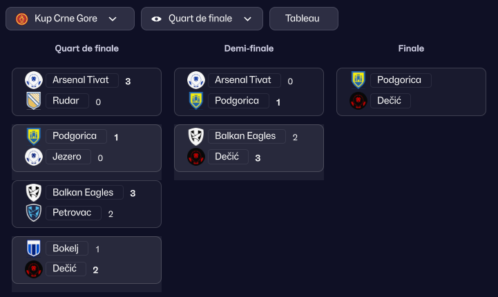Click Arsenal Tivat crest in semi-final
The width and height of the screenshot is (498, 297).
[196, 80]
